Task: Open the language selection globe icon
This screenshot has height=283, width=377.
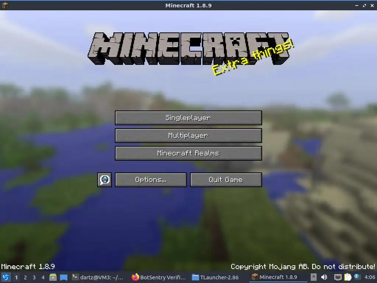Action: [105, 179]
